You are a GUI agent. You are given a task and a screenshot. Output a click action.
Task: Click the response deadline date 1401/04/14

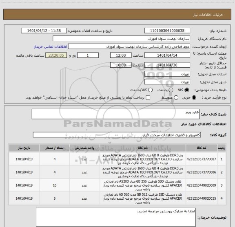[x=167, y=55]
